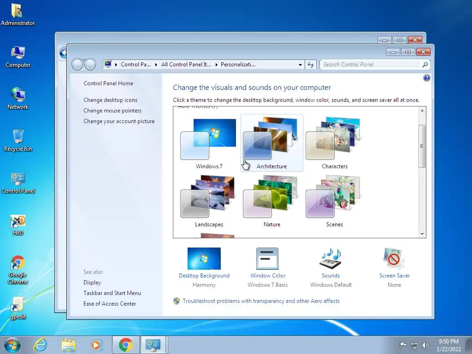The width and height of the screenshot is (472, 354).
Task: Click the Forward navigation button
Action: point(90,65)
